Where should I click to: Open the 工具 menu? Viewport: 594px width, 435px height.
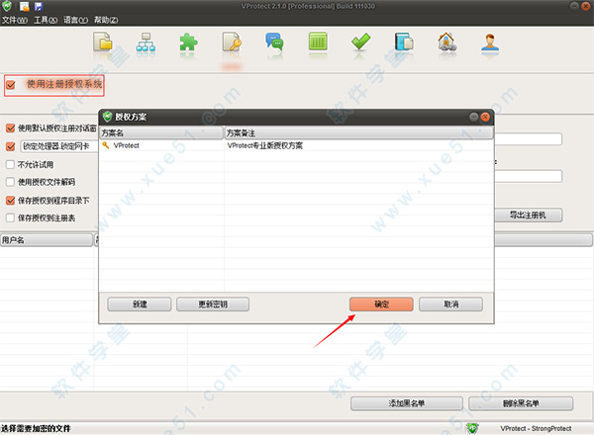click(x=46, y=20)
